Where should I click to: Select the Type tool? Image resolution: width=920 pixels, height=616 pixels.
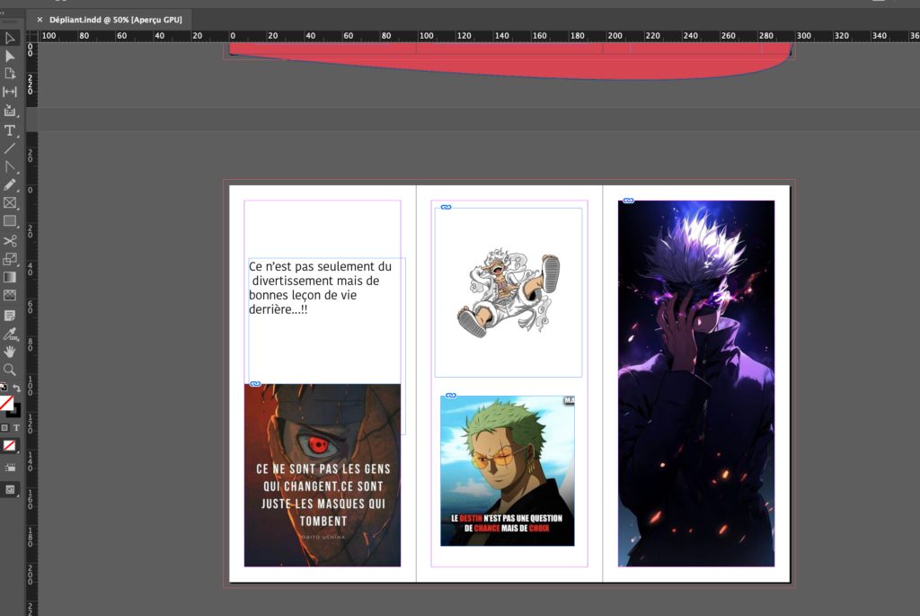[x=10, y=130]
